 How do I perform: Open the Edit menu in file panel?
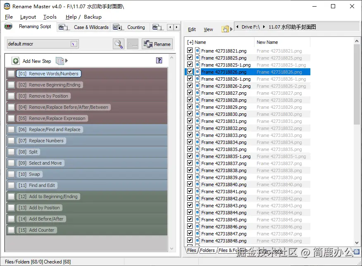pos(192,29)
